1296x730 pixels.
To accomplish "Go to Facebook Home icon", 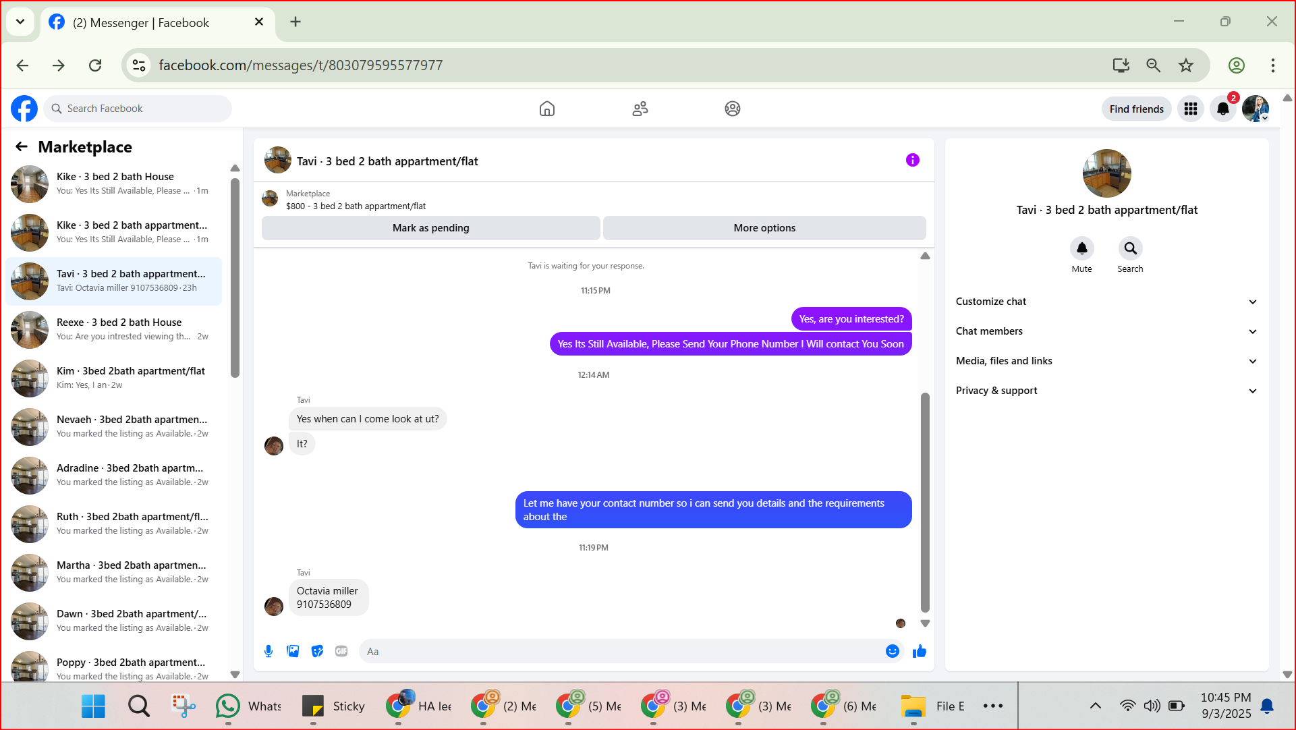I will coord(547,109).
